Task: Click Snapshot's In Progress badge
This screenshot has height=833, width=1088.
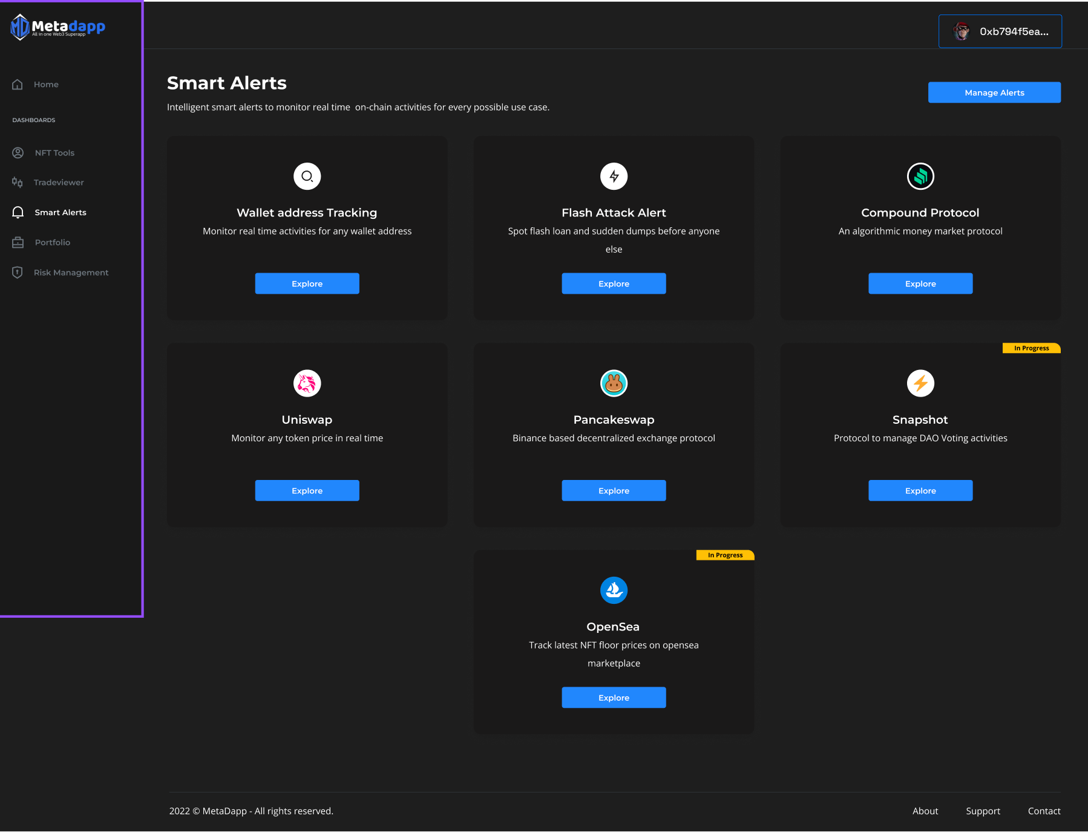Action: (1032, 349)
